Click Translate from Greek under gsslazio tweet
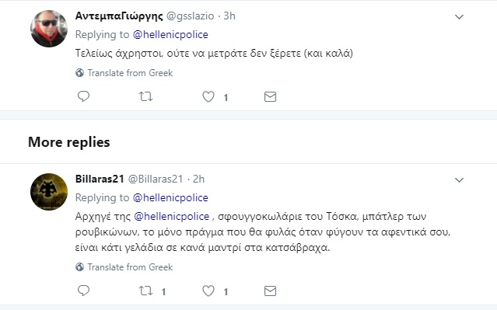 [x=124, y=73]
